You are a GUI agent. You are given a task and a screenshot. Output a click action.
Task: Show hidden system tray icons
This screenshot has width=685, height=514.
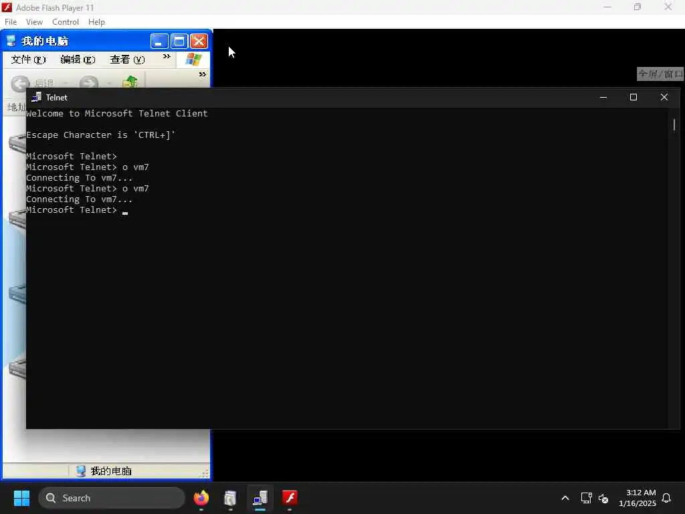[565, 498]
